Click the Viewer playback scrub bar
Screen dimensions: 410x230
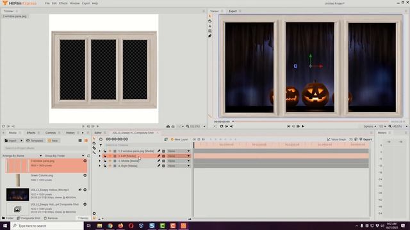pyautogui.click(x=311, y=121)
